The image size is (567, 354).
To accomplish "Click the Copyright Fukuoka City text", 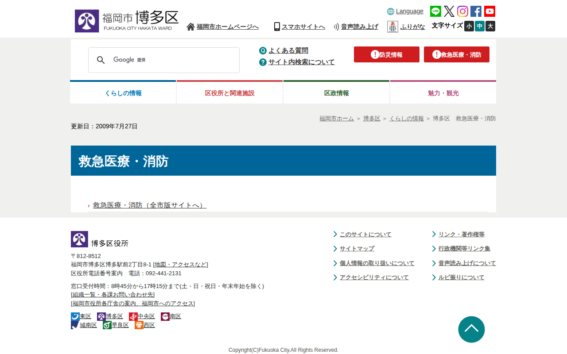I will pos(283,350).
